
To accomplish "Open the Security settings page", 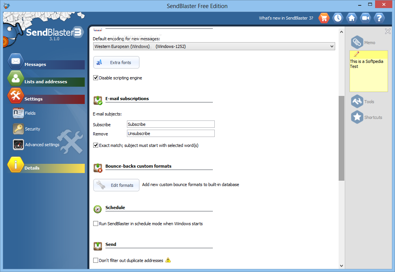I will [x=33, y=129].
